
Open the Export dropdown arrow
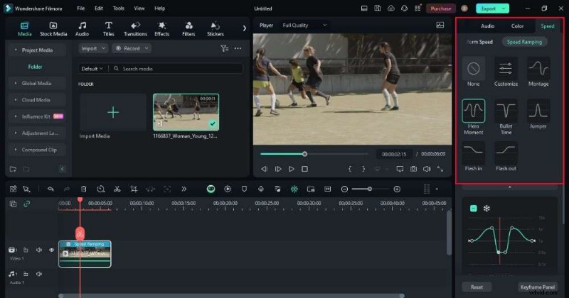(504, 9)
